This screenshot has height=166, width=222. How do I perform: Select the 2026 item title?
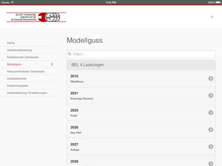pyautogui.click(x=74, y=127)
